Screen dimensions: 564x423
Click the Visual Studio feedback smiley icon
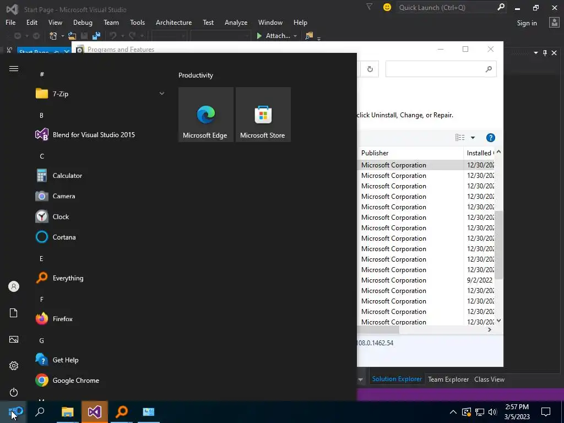click(387, 7)
